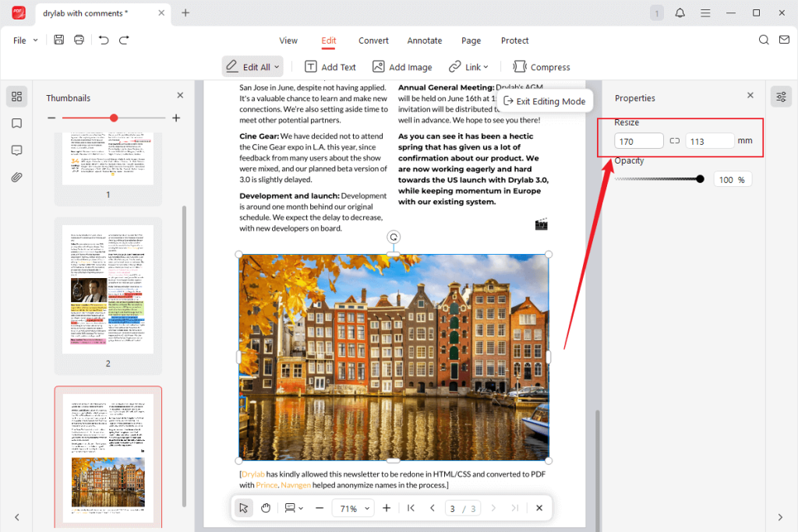Select the Hand tool in the bottom toolbar
The height and width of the screenshot is (532, 798).
265,507
